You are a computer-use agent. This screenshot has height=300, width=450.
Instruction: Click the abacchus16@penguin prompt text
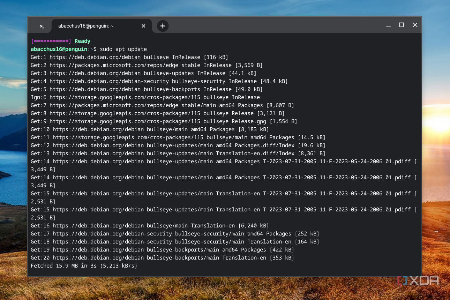[59, 49]
